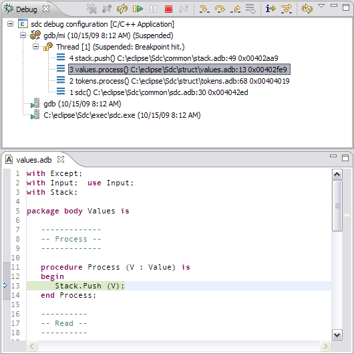The image size is (354, 354).
Task: Click the gdb/mi gears target icon
Action: (x=35, y=35)
